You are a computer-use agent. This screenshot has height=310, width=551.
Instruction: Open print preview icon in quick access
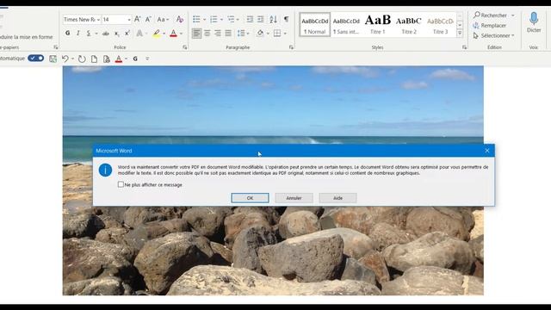[107, 59]
